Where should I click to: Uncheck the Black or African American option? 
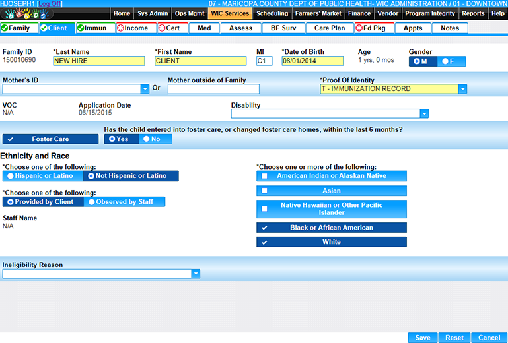(265, 228)
